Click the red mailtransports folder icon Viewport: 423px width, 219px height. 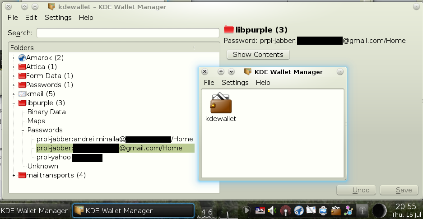22,175
